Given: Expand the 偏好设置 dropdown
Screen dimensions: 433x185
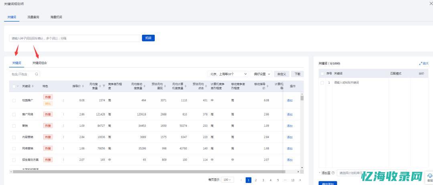Looking at the screenshot, I should coord(261,74).
